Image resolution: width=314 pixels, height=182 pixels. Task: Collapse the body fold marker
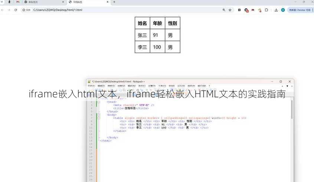pos(99,115)
